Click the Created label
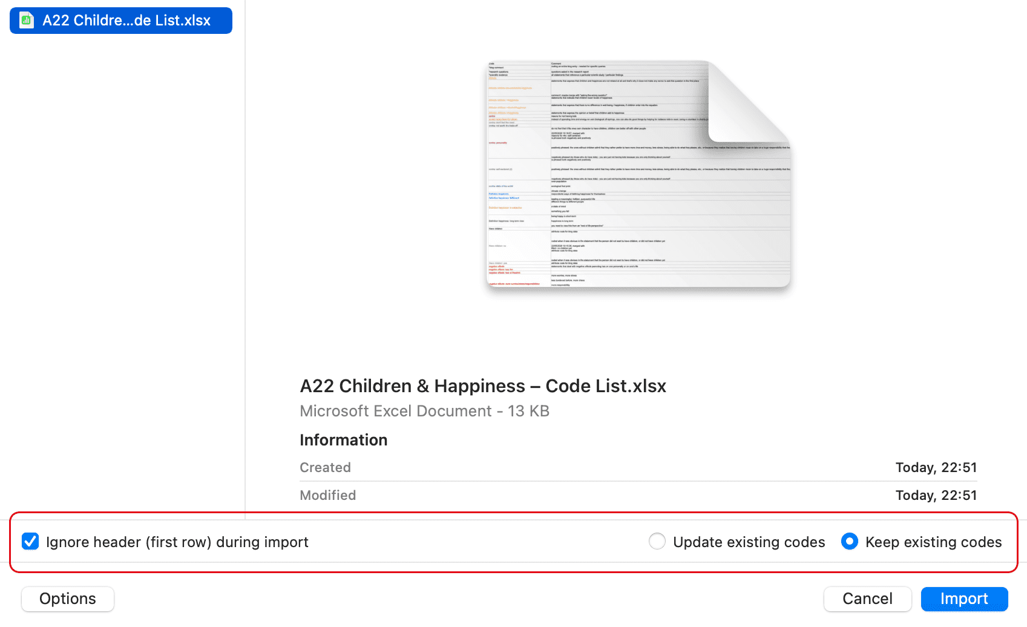Image resolution: width=1027 pixels, height=627 pixels. pyautogui.click(x=325, y=467)
